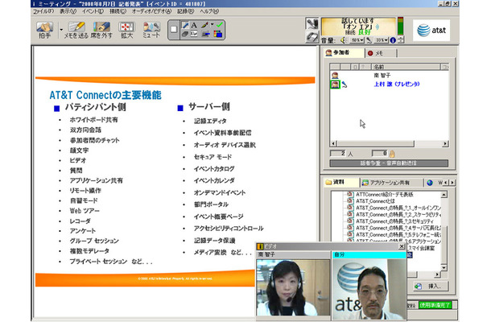
Task: Select the pen drawing annotation tool
Action: point(204,25)
